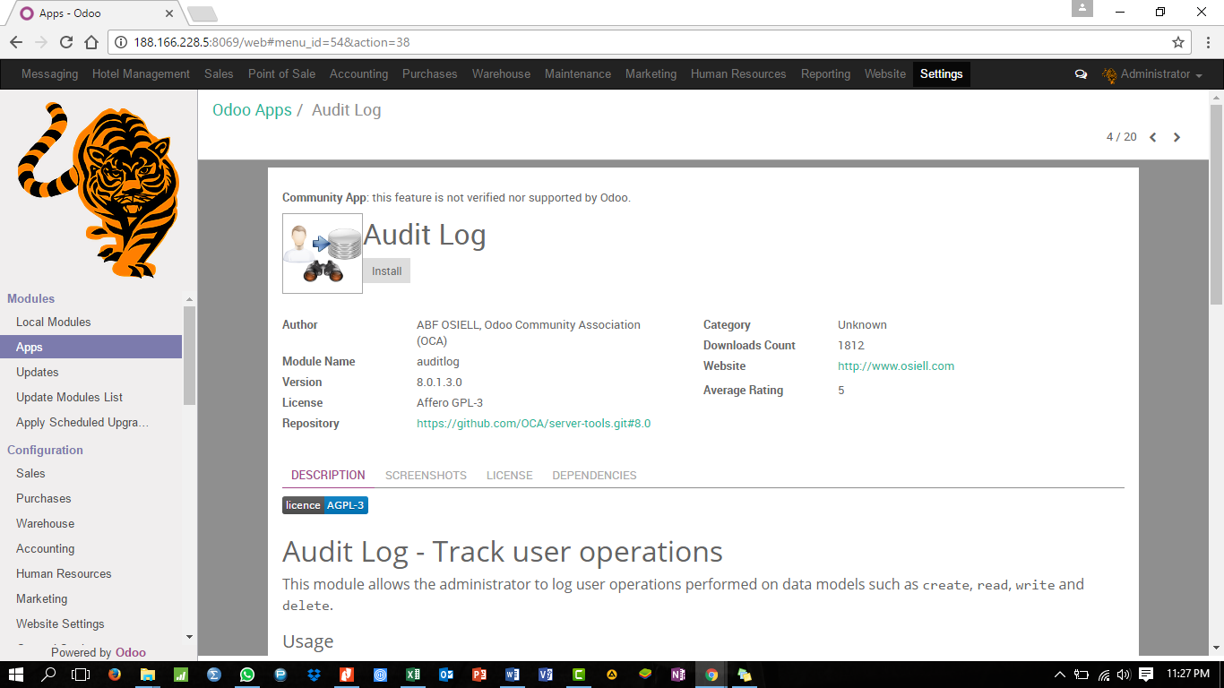Screen dimensions: 1224x688
Task: Switch to the Screenshots tab
Action: 426,476
